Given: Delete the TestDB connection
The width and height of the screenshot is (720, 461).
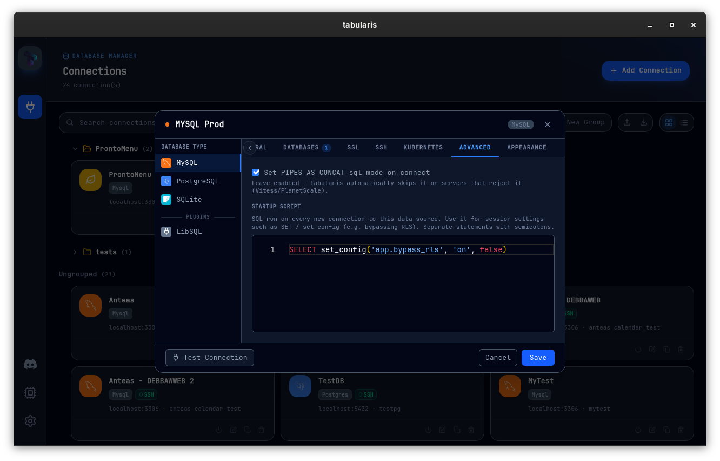Looking at the screenshot, I should (471, 430).
